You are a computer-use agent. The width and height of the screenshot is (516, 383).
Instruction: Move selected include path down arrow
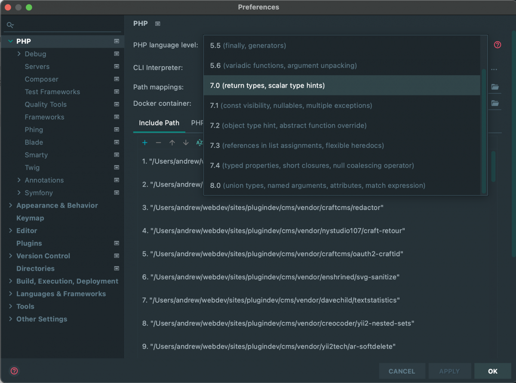click(186, 143)
